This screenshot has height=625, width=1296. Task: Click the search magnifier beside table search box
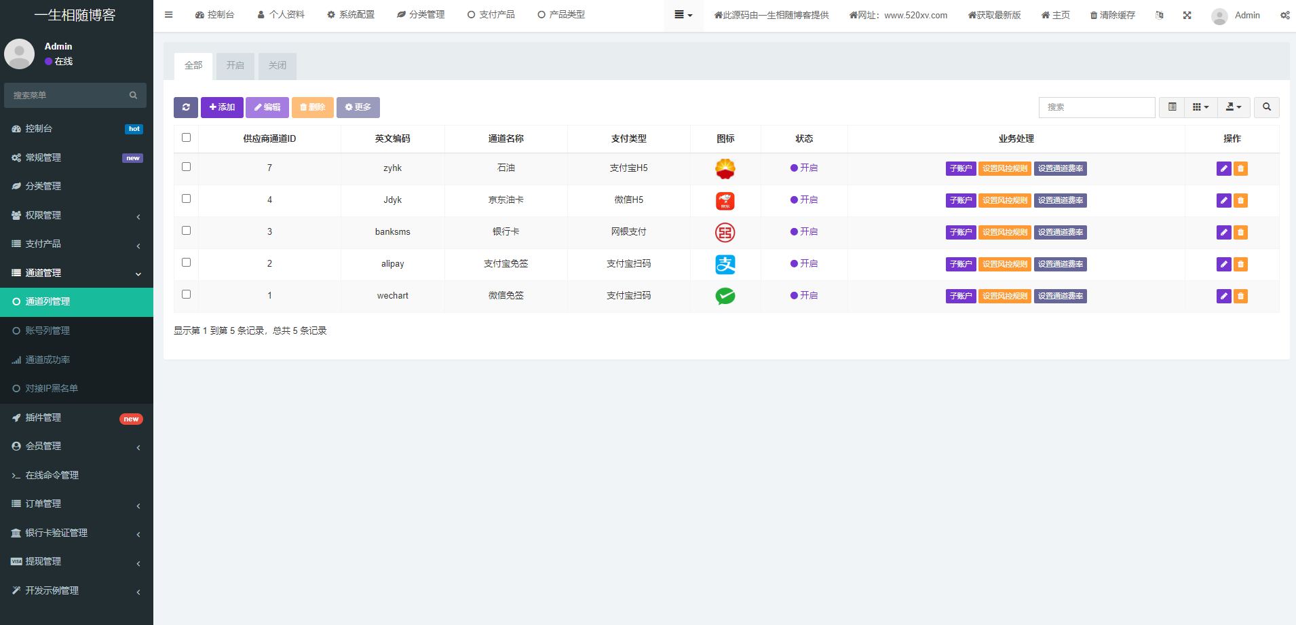1265,107
